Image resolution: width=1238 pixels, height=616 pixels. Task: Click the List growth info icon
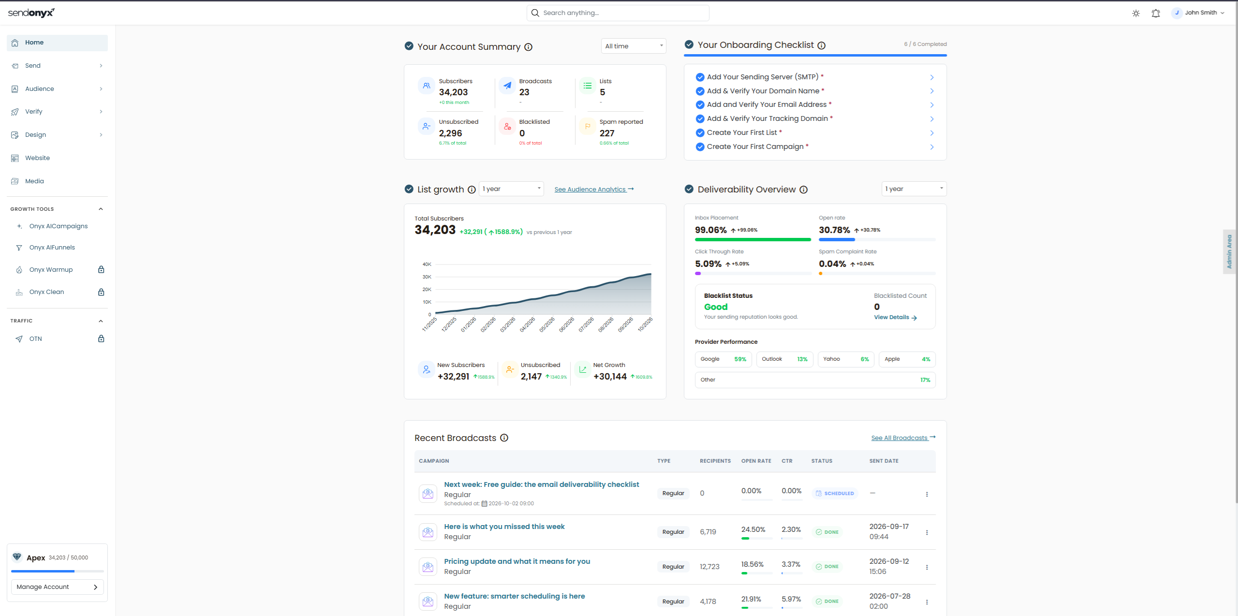472,190
